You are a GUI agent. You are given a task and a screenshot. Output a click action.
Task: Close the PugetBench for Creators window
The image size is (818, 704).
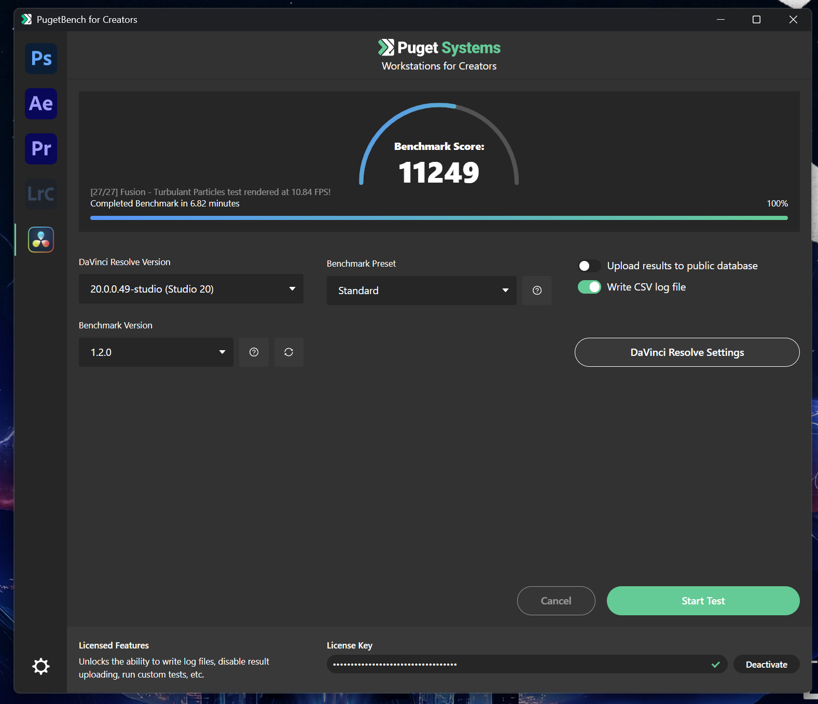point(793,20)
